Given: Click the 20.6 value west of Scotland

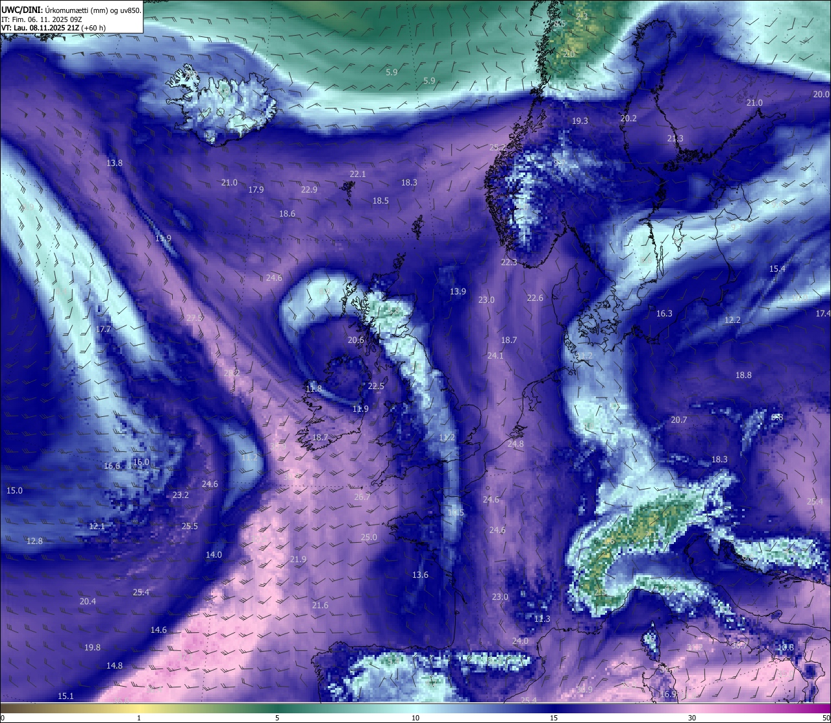Looking at the screenshot, I should (x=356, y=340).
